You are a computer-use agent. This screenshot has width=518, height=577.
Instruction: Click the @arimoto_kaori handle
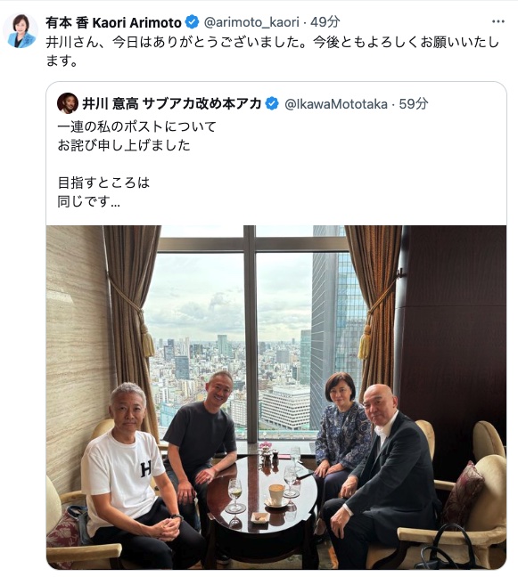coord(251,22)
